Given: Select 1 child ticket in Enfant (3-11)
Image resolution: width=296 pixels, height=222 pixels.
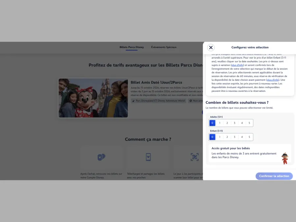Looking at the screenshot, I should 220,137.
